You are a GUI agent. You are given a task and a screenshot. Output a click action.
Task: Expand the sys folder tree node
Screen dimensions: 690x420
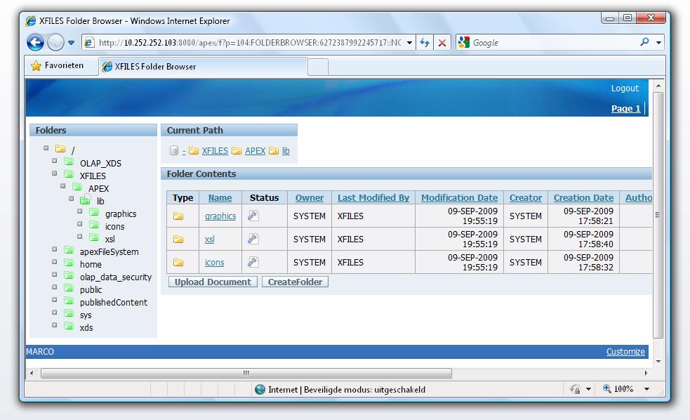click(55, 313)
